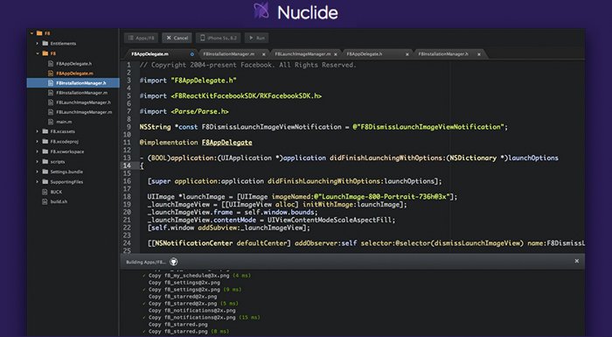Click the file icon beside F8AppDelegate.h in the tree
The height and width of the screenshot is (337, 612).
point(51,63)
